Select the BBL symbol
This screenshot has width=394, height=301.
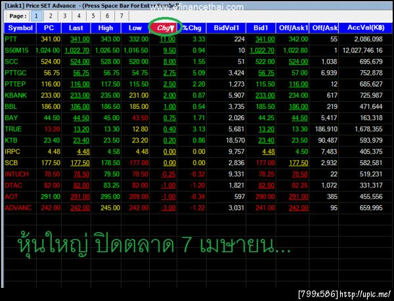point(11,107)
